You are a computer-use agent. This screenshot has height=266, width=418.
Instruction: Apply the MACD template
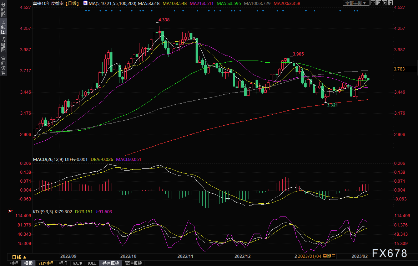coord(77,263)
